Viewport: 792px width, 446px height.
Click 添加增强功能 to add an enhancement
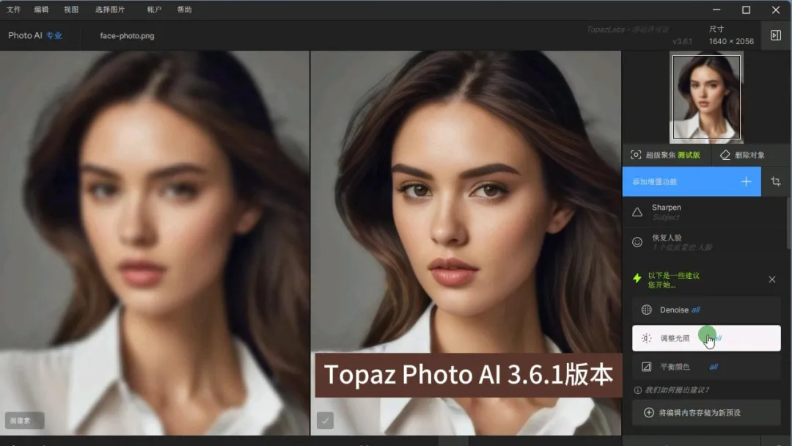click(x=692, y=181)
